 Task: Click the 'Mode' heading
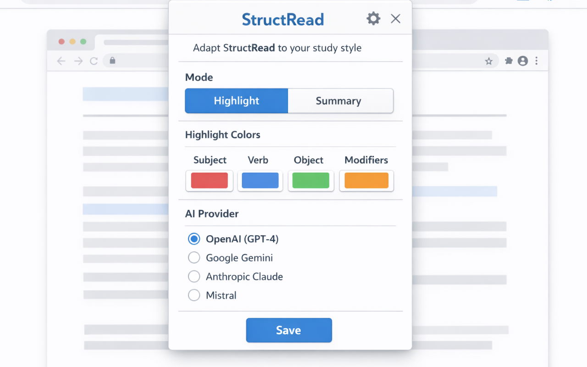pyautogui.click(x=199, y=77)
